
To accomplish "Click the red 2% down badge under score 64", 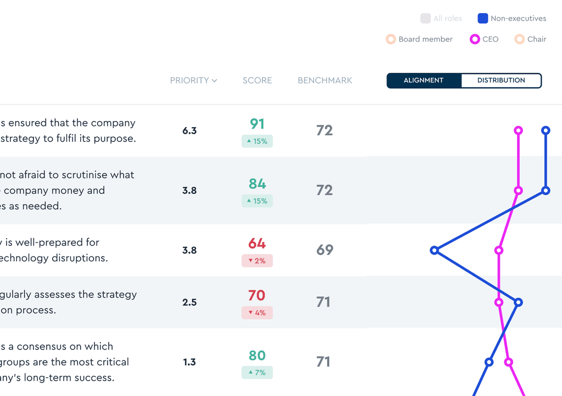I will pos(257,261).
